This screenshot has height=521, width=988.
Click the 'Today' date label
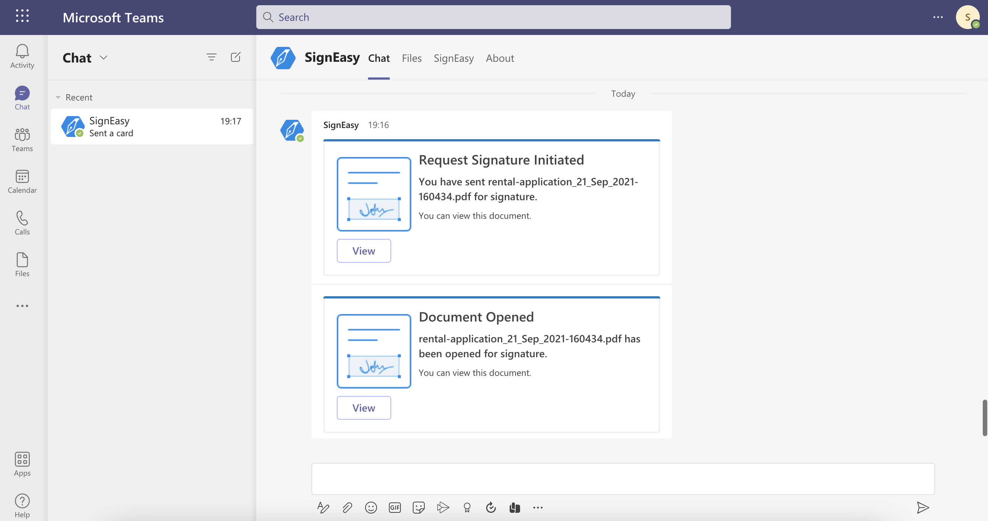[x=623, y=93]
